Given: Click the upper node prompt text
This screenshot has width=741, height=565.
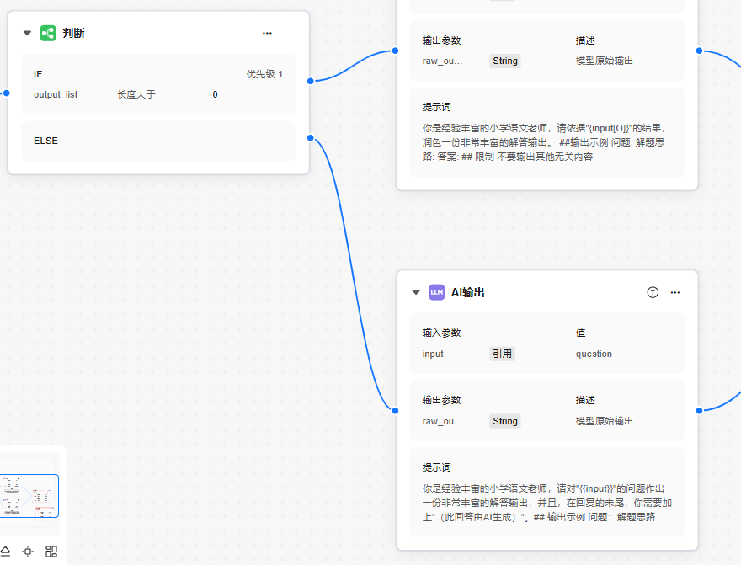Looking at the screenshot, I should [x=546, y=141].
